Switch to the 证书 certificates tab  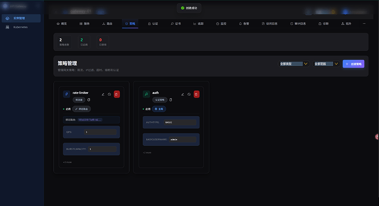[176, 24]
